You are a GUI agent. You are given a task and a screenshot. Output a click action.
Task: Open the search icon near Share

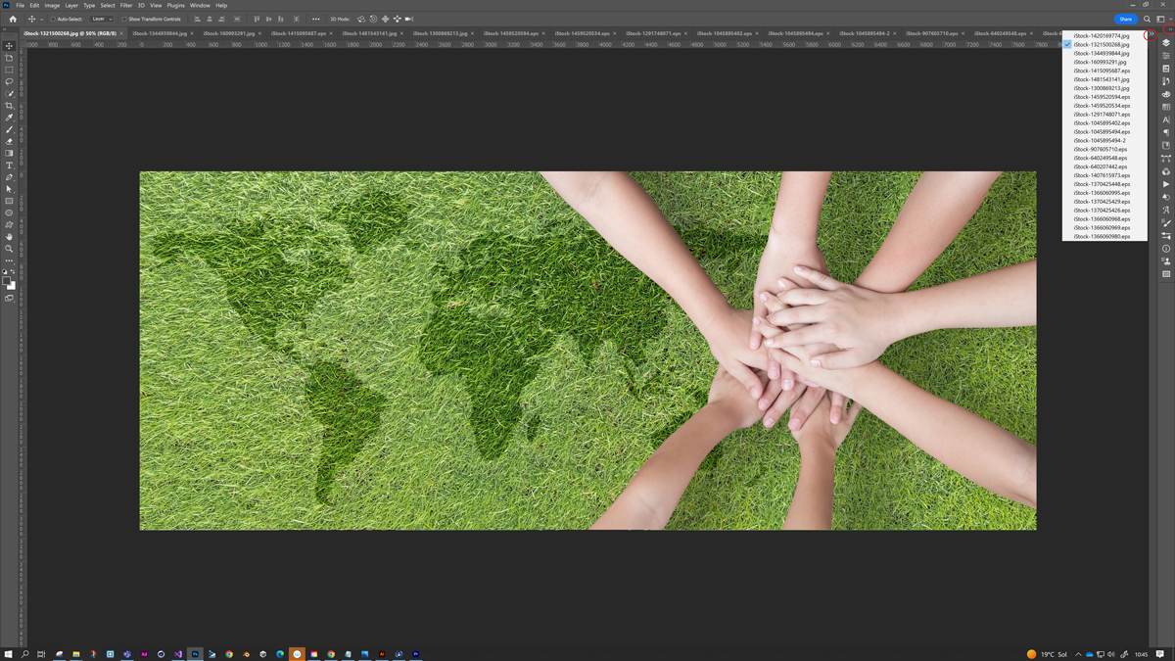[x=1147, y=19]
